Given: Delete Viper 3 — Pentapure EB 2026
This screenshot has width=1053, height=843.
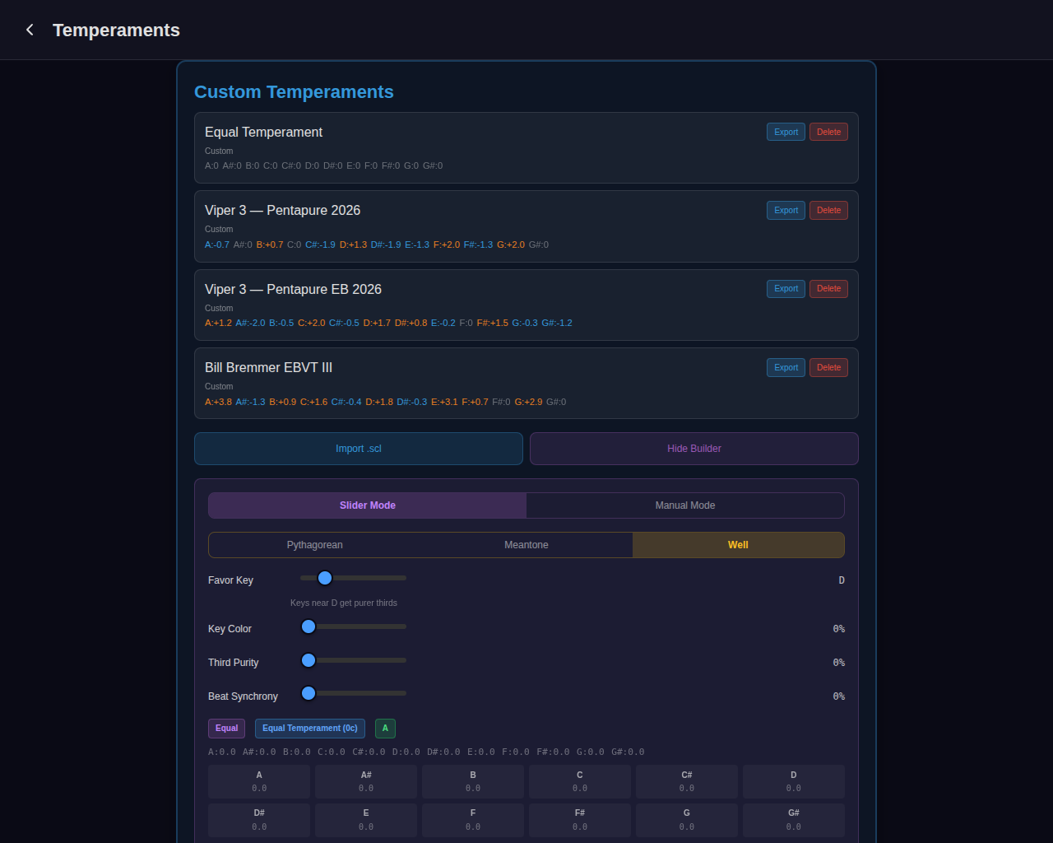Looking at the screenshot, I should [x=828, y=288].
